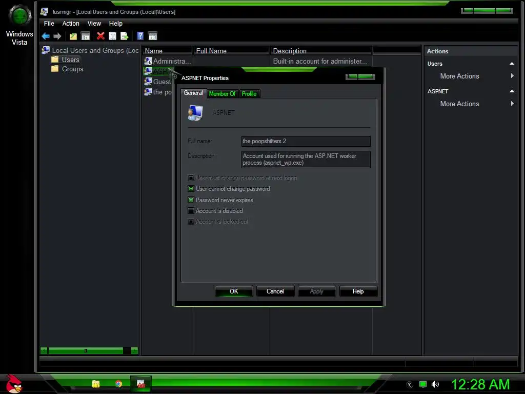
Task: Click the Guest user account icon
Action: click(148, 82)
